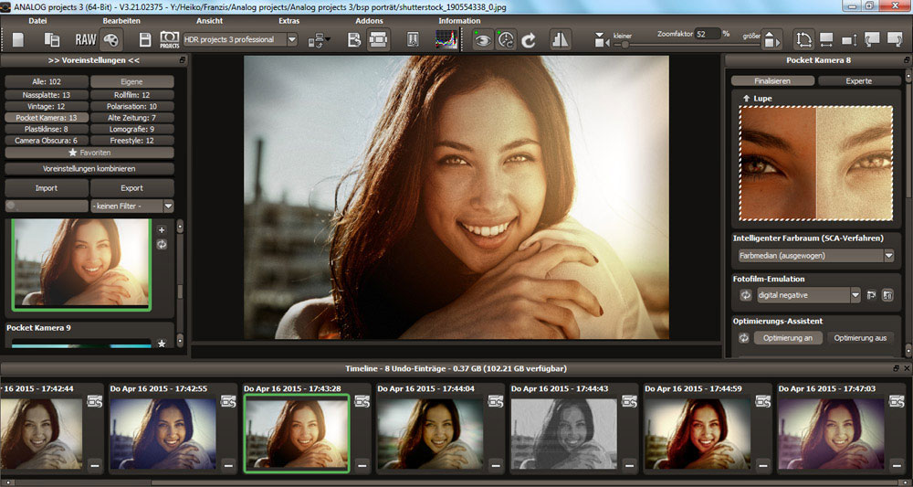This screenshot has height=487, width=913.
Task: Click the Import button
Action: pyautogui.click(x=46, y=188)
